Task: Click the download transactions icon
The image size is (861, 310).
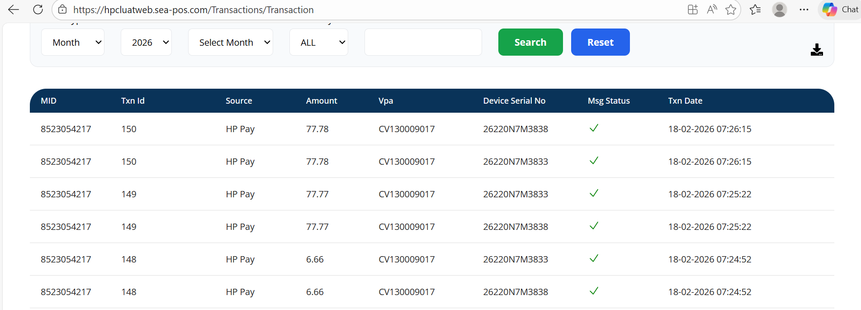Action: pos(816,50)
